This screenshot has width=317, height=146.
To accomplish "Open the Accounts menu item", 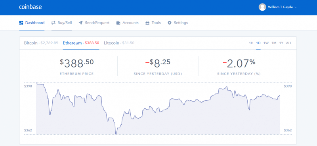I will pos(127,23).
